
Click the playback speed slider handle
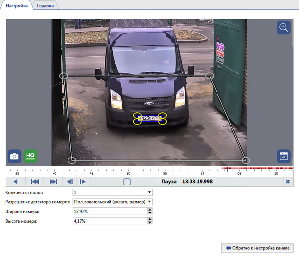coord(127,182)
